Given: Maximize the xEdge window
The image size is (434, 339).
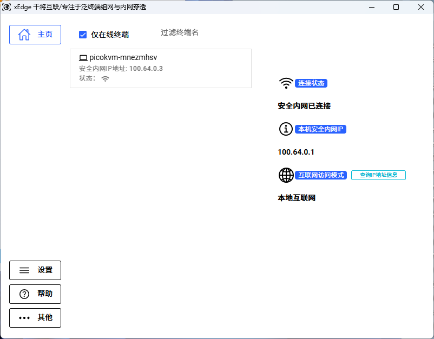Looking at the screenshot, I should [396, 7].
